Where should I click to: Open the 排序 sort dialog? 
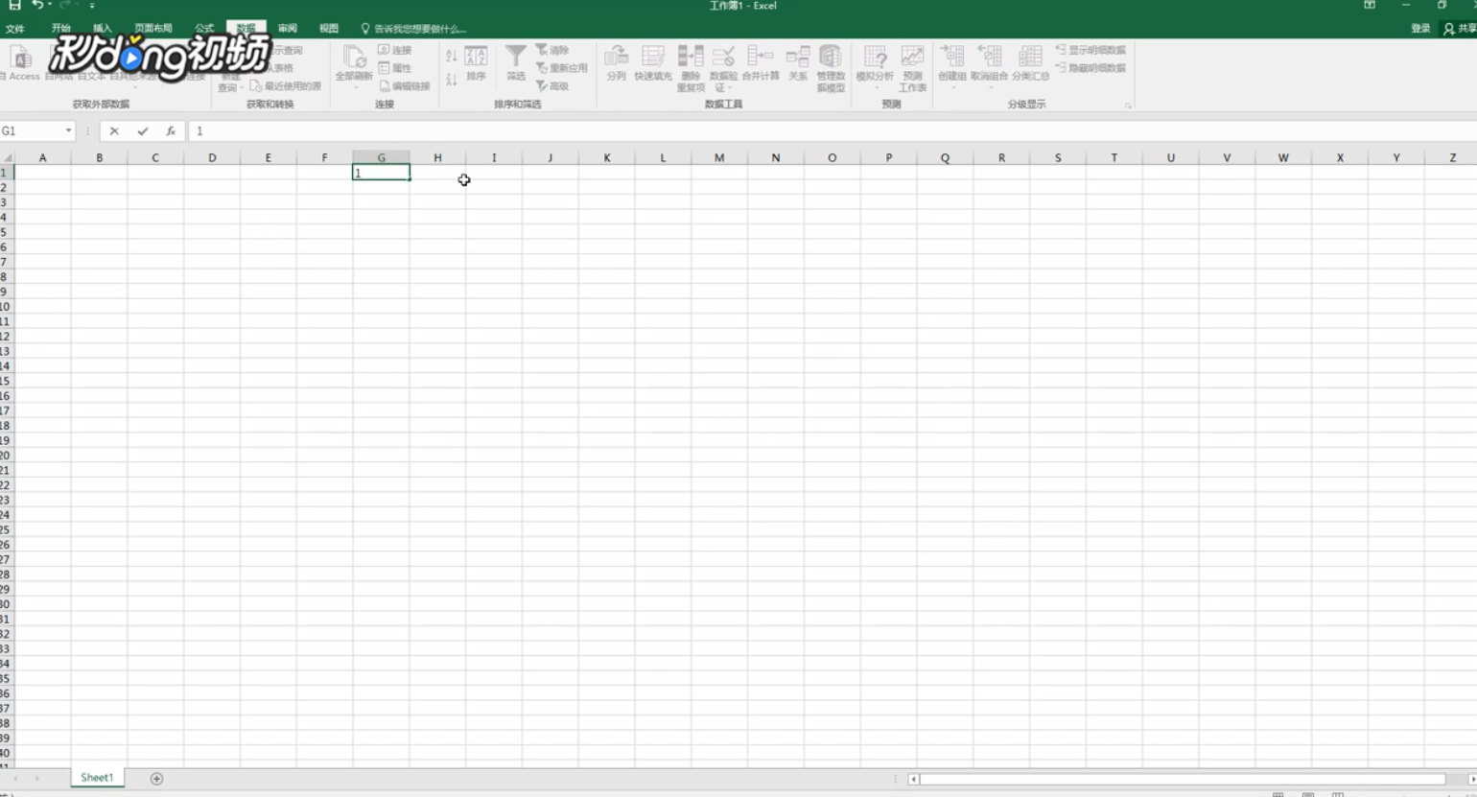tap(477, 63)
